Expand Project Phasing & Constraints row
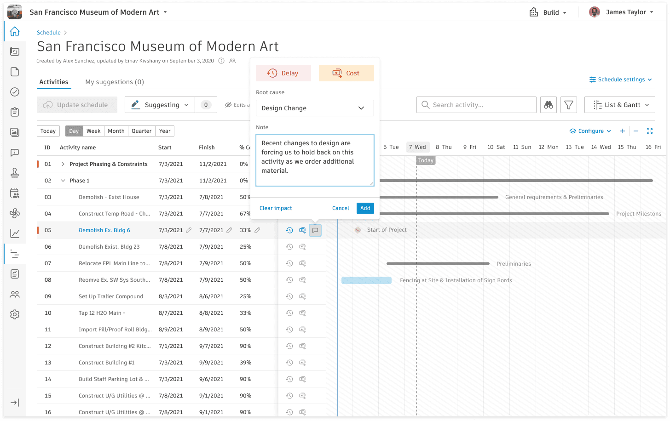670x421 pixels. 63,164
